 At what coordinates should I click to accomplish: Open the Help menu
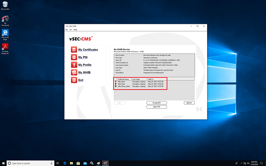pos(75,30)
